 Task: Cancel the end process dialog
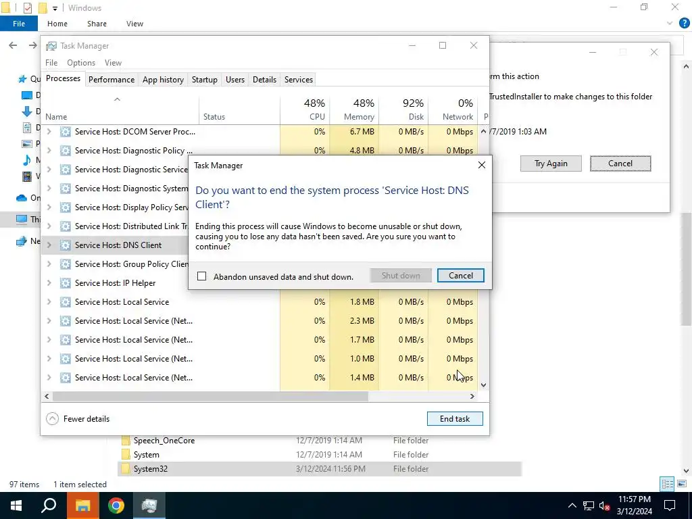460,276
